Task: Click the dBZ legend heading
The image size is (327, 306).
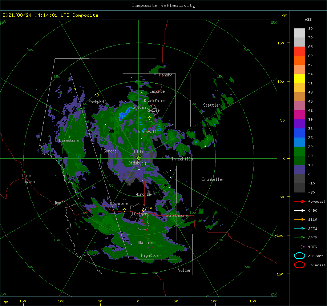Action: pos(308,19)
